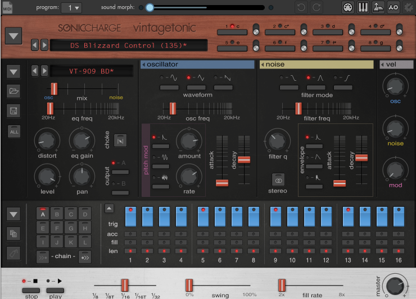Select pattern E
This screenshot has width=416, height=299.
coord(43,228)
